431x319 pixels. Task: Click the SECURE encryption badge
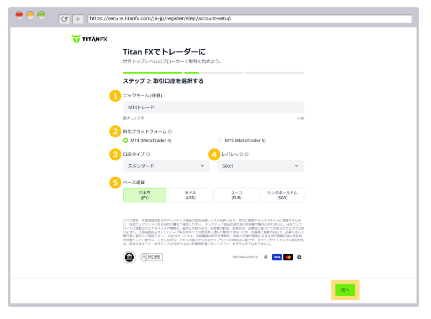[x=152, y=257]
